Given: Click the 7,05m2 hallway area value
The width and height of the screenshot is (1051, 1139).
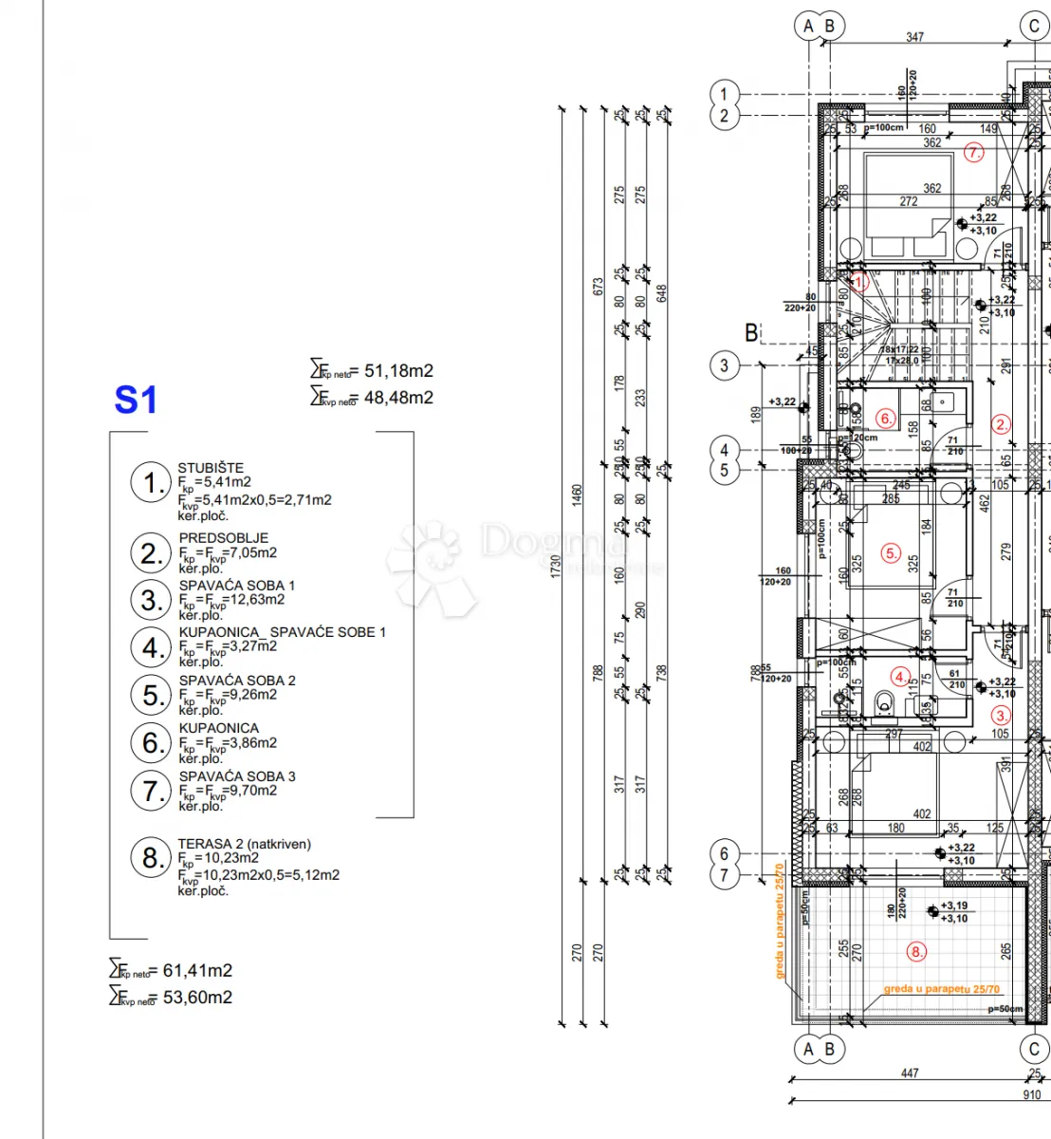Looking at the screenshot, I should pyautogui.click(x=252, y=551).
